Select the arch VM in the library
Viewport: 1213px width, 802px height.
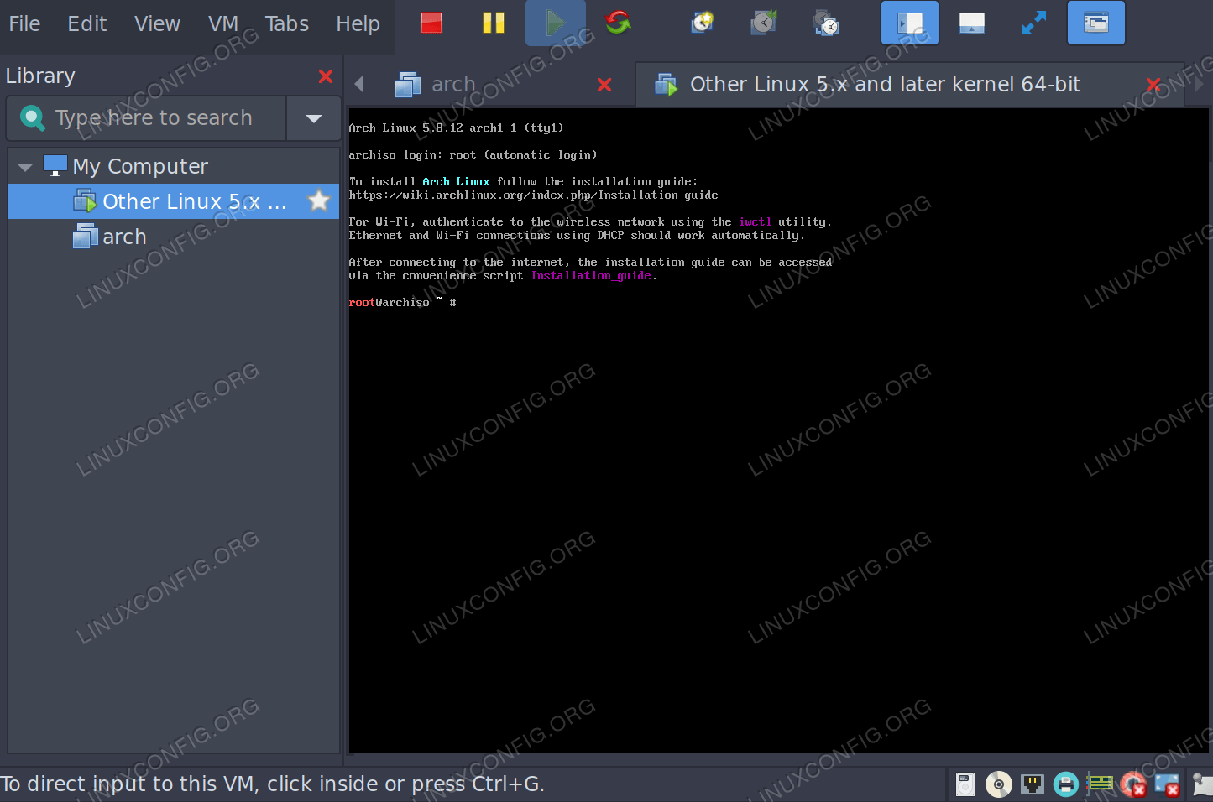124,237
